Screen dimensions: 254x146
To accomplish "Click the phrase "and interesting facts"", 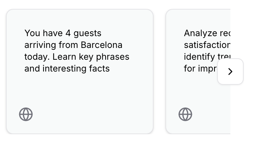I will point(67,69).
